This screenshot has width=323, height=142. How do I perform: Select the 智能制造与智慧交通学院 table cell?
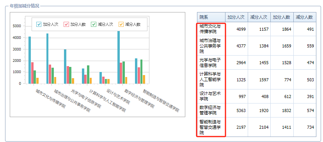(211, 127)
